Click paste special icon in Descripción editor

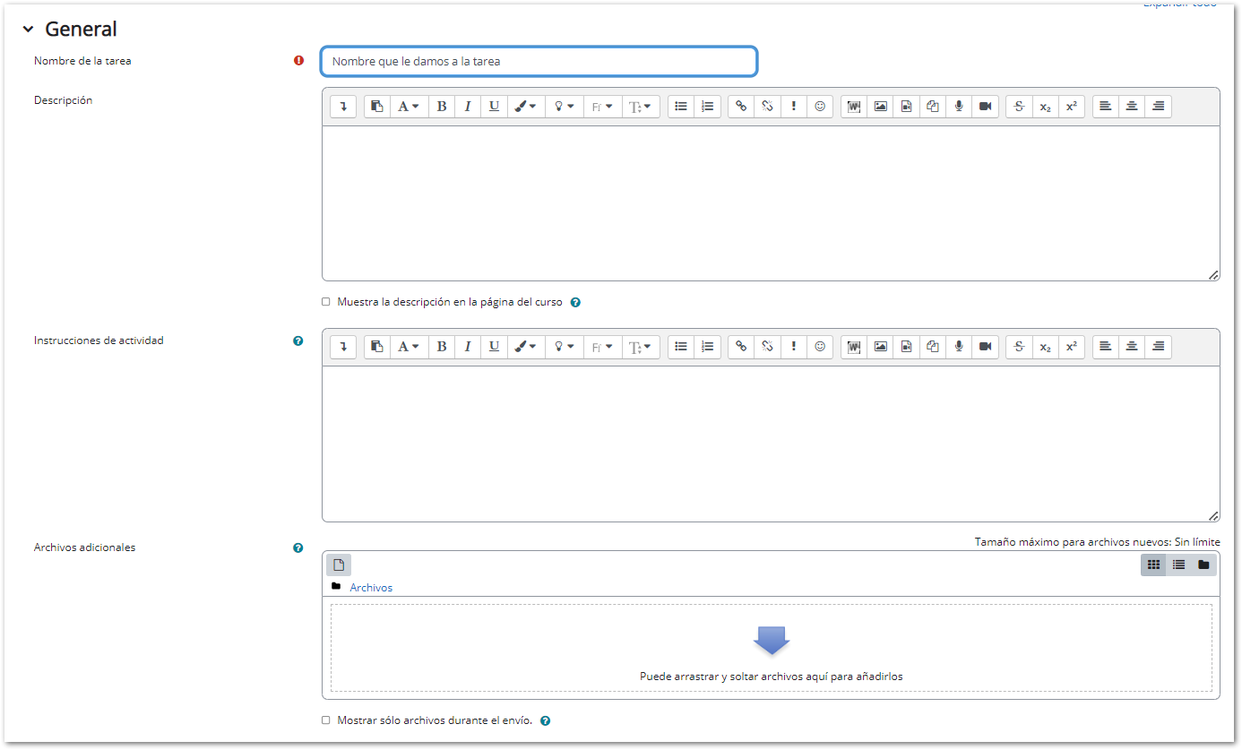coord(377,107)
